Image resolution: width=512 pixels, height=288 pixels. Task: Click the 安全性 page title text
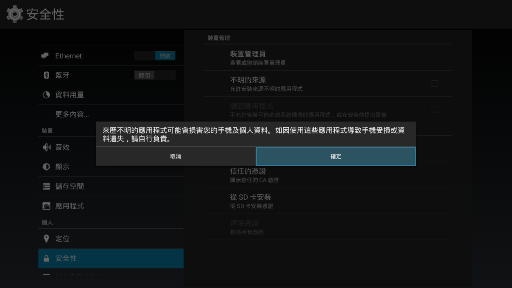(45, 14)
